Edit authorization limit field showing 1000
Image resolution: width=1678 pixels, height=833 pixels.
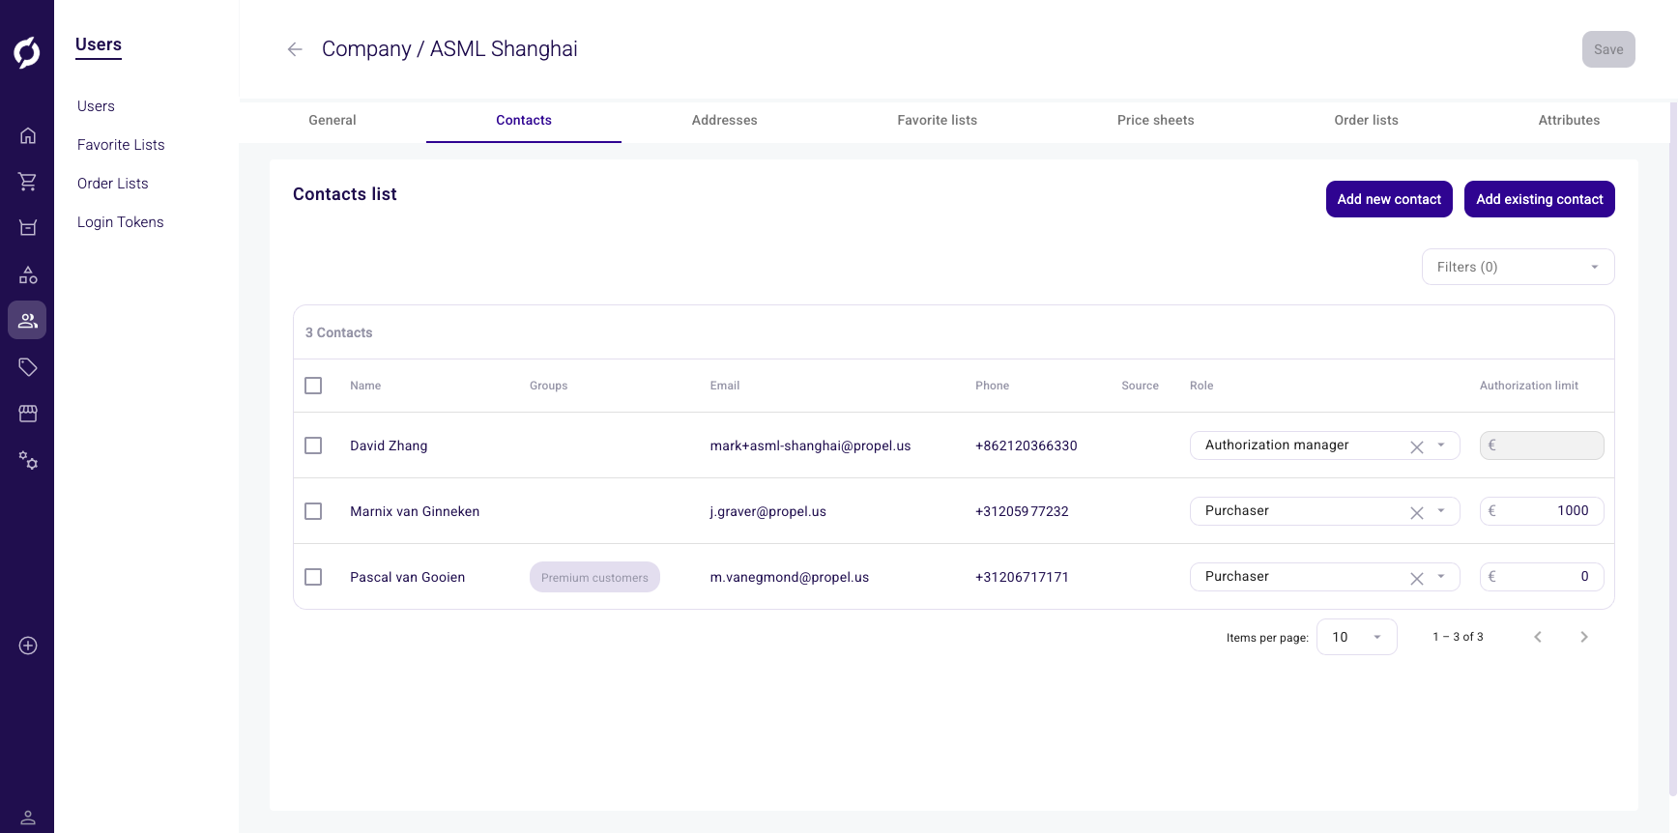pyautogui.click(x=1542, y=511)
